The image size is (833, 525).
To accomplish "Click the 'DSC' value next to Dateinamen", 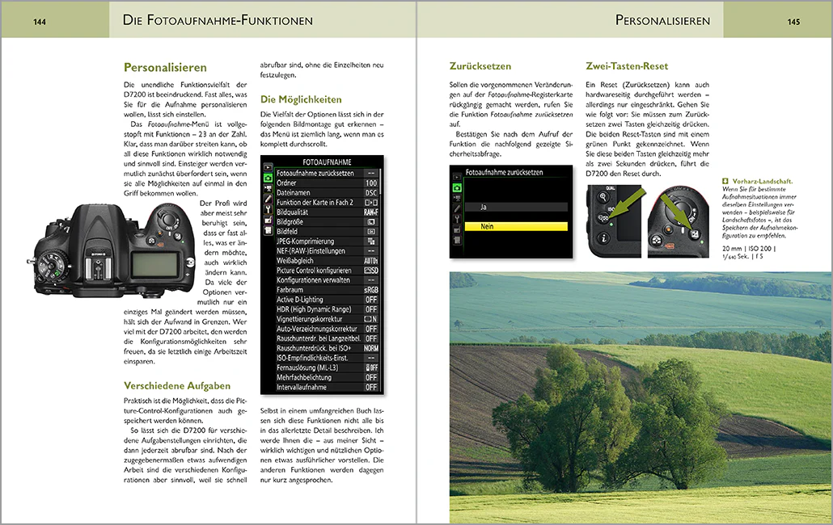I will point(371,192).
